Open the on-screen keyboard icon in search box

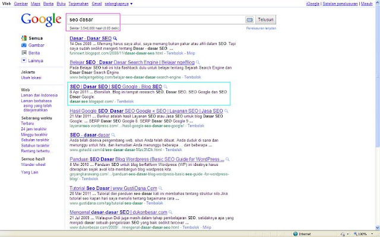(x=249, y=20)
